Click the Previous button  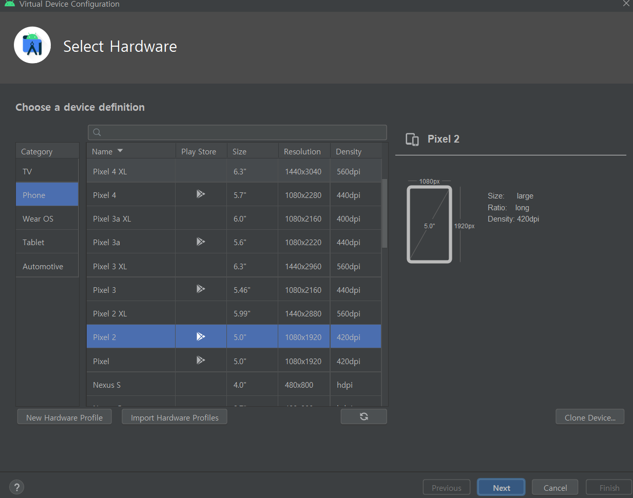446,488
